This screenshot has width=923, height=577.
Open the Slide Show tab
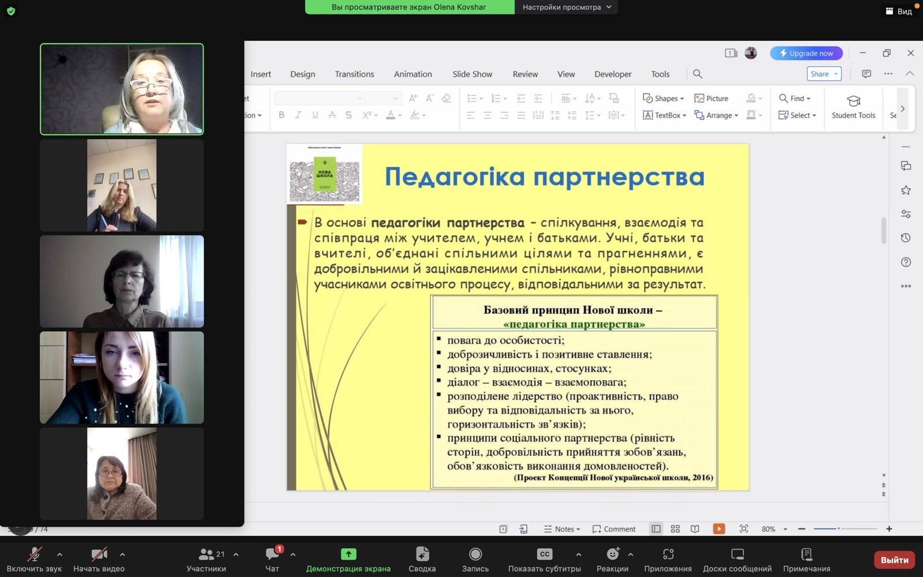(x=472, y=74)
